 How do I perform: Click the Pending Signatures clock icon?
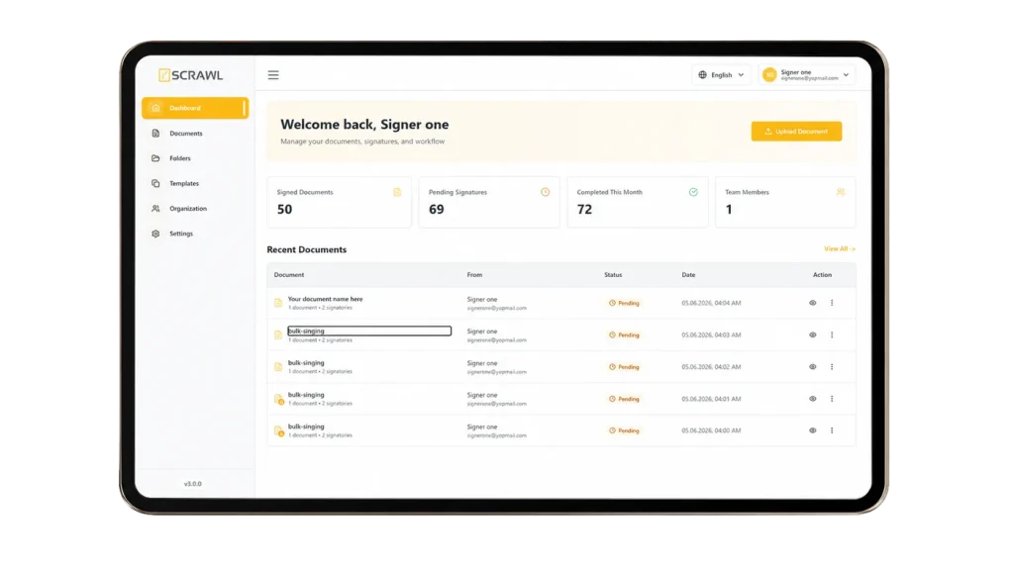pos(546,192)
